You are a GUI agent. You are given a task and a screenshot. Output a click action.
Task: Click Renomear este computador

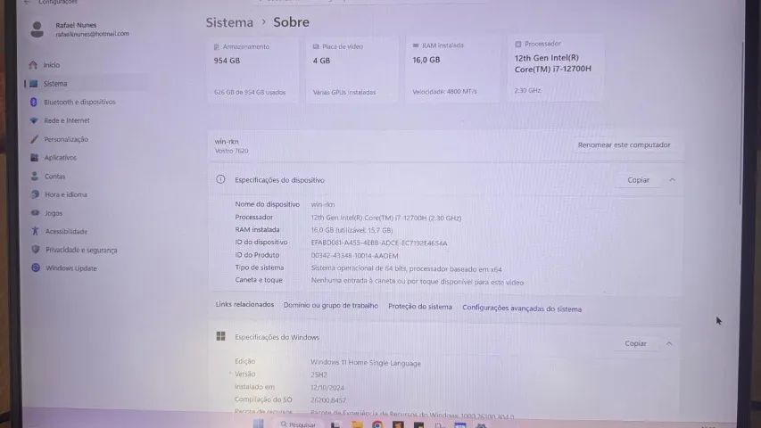click(624, 145)
